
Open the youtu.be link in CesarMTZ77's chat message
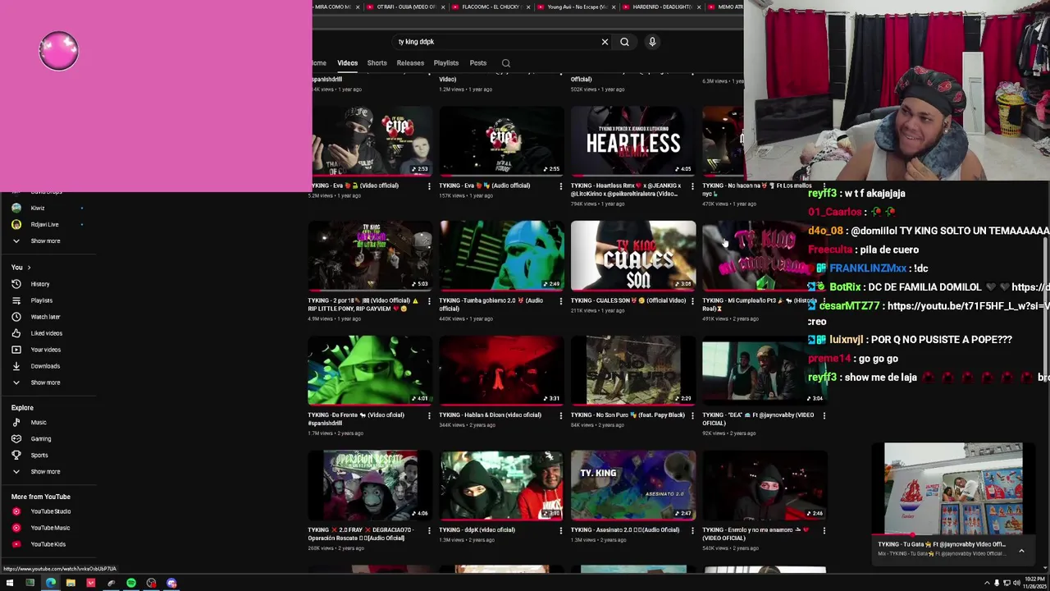coord(968,306)
